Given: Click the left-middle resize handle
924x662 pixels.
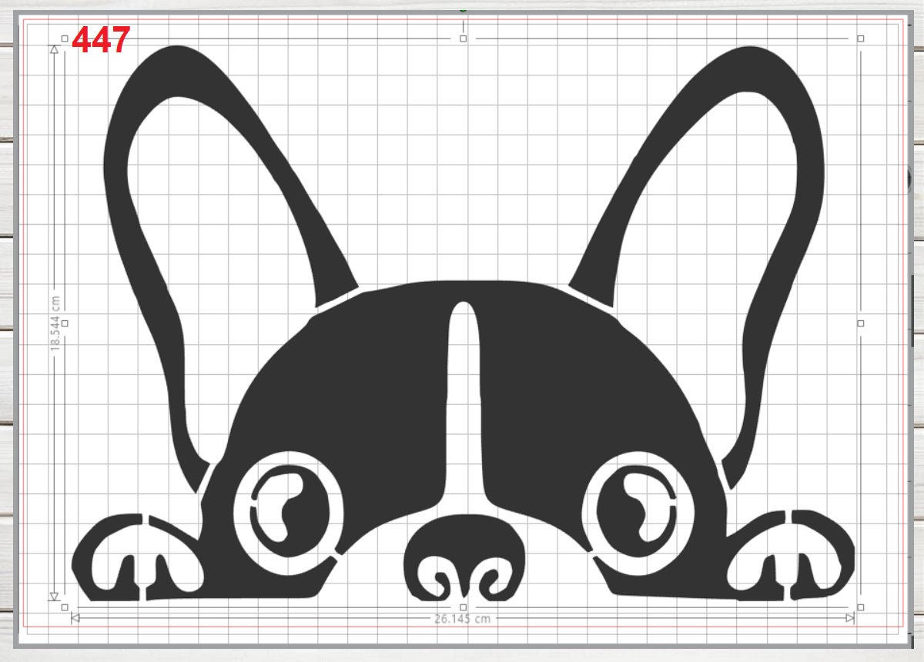Looking at the screenshot, I should (x=65, y=324).
